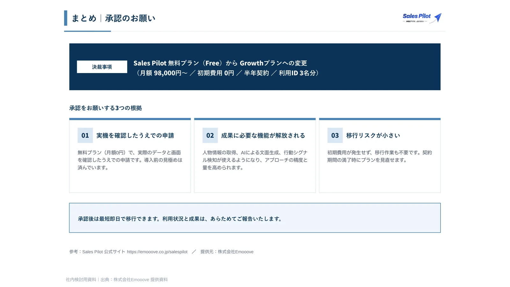The height and width of the screenshot is (287, 510).
Task: Click the text 承認をお願いする3つの根拠
Action: (106, 108)
